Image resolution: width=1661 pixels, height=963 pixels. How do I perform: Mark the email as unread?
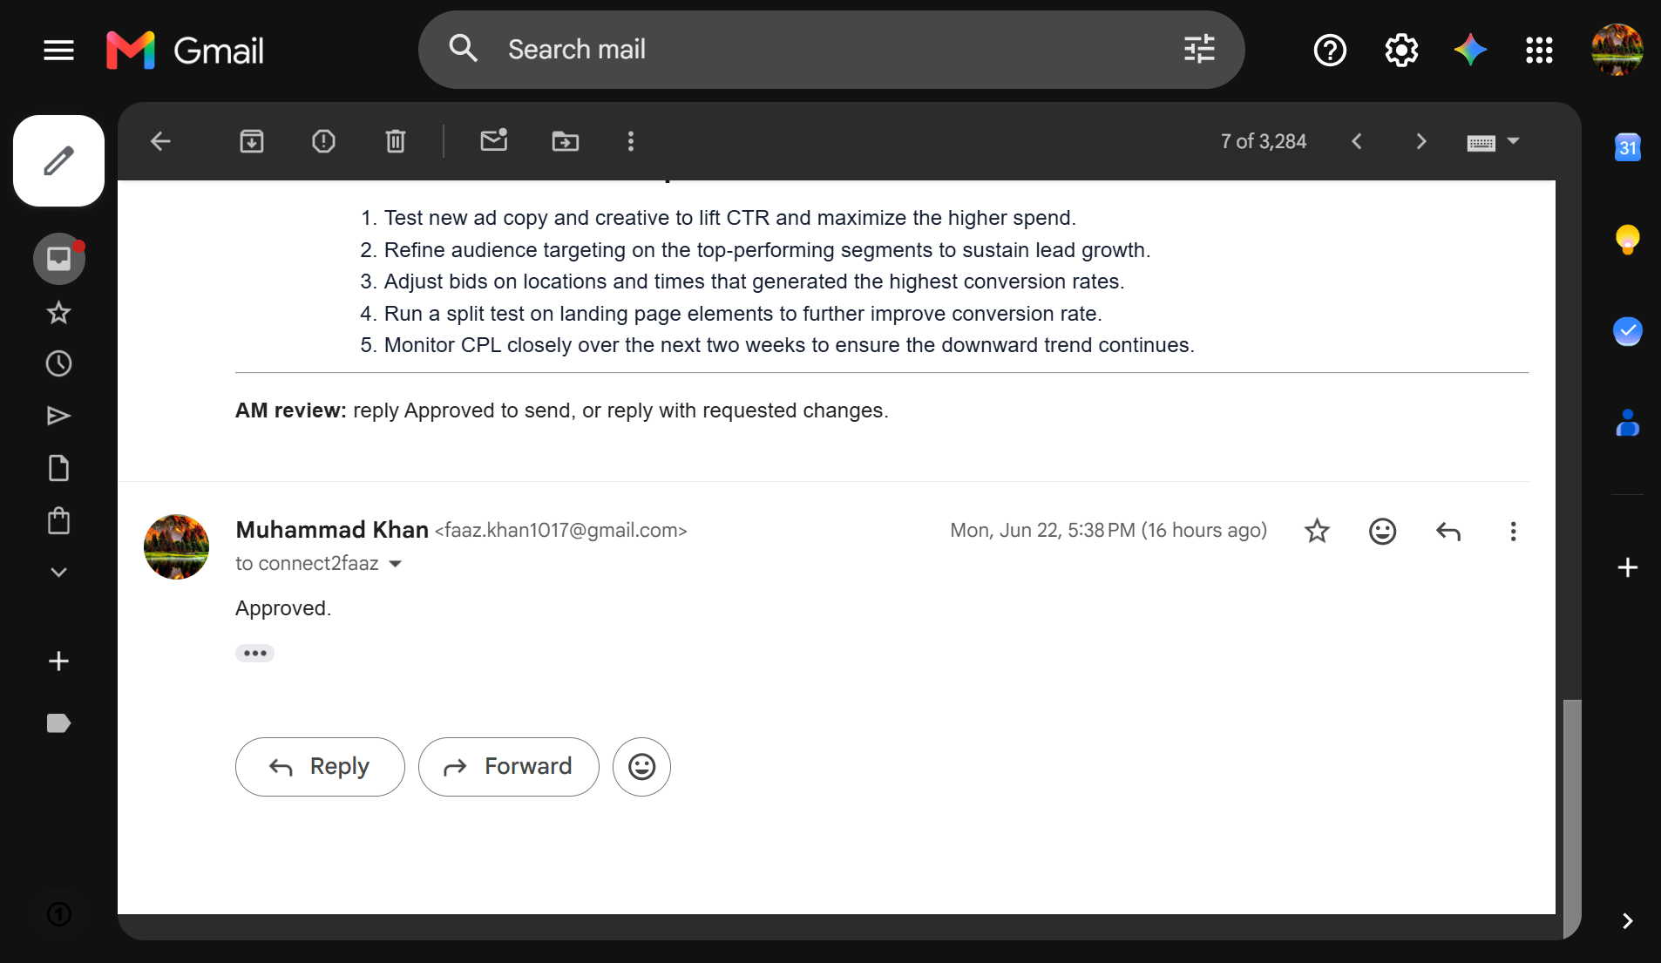(494, 140)
